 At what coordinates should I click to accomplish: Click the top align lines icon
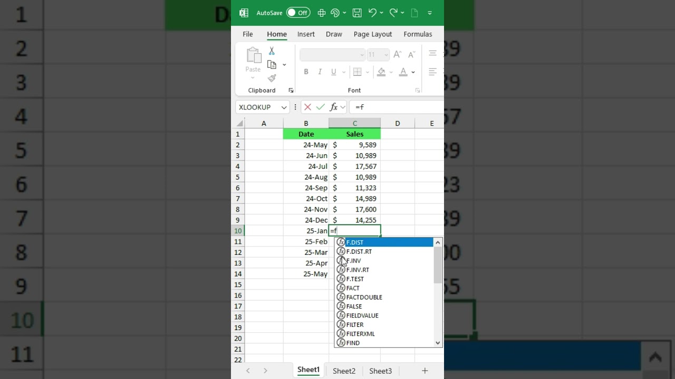coord(432,54)
